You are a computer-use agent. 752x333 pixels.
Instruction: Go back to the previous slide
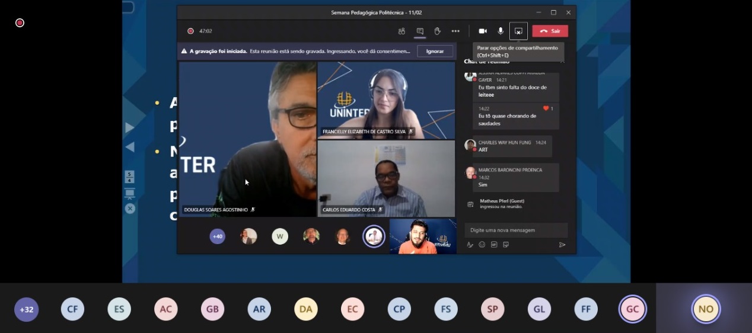point(130,147)
